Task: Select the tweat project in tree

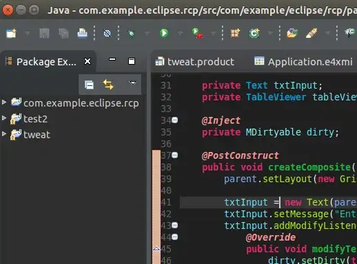Action: click(x=37, y=135)
